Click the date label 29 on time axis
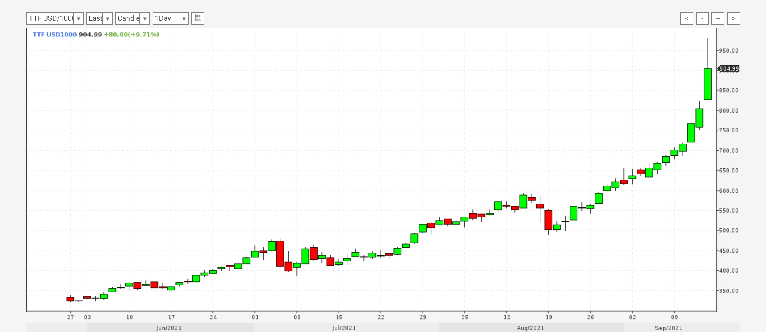The height and width of the screenshot is (332, 766). click(x=423, y=317)
